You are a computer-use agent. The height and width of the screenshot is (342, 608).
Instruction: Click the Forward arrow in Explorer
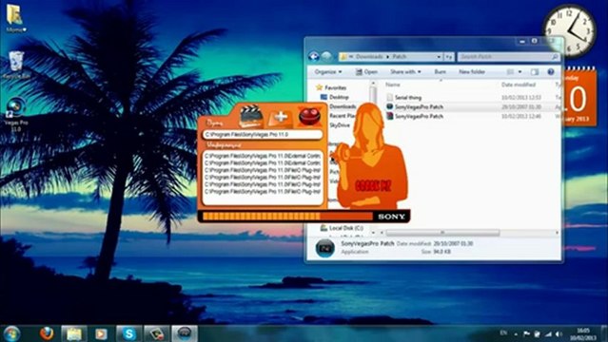point(326,57)
